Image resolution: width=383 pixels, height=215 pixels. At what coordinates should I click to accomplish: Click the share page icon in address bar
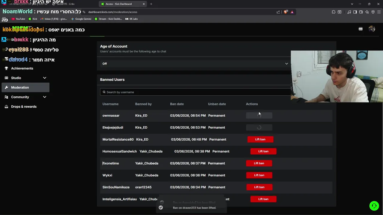coord(278,12)
